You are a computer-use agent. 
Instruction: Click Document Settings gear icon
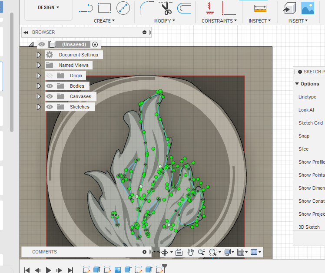[x=50, y=55]
